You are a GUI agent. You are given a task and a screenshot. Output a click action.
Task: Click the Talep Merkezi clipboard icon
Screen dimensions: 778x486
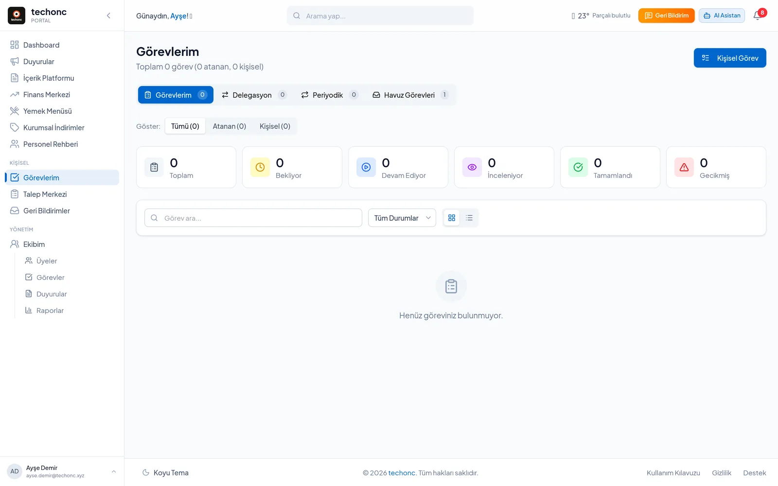[x=15, y=194]
